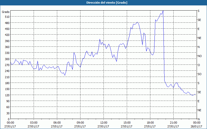Select the 180 y-axis tick label
The width and height of the screenshot is (207, 129).
point(7,83)
